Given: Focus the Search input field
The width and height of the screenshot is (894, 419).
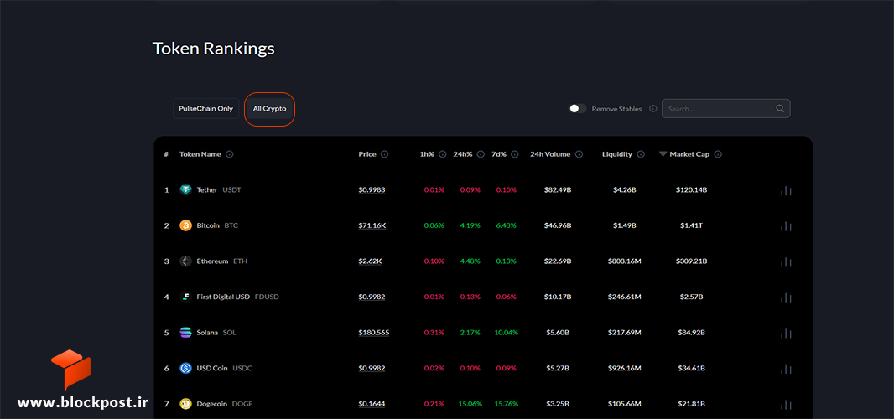Looking at the screenshot, I should [725, 108].
